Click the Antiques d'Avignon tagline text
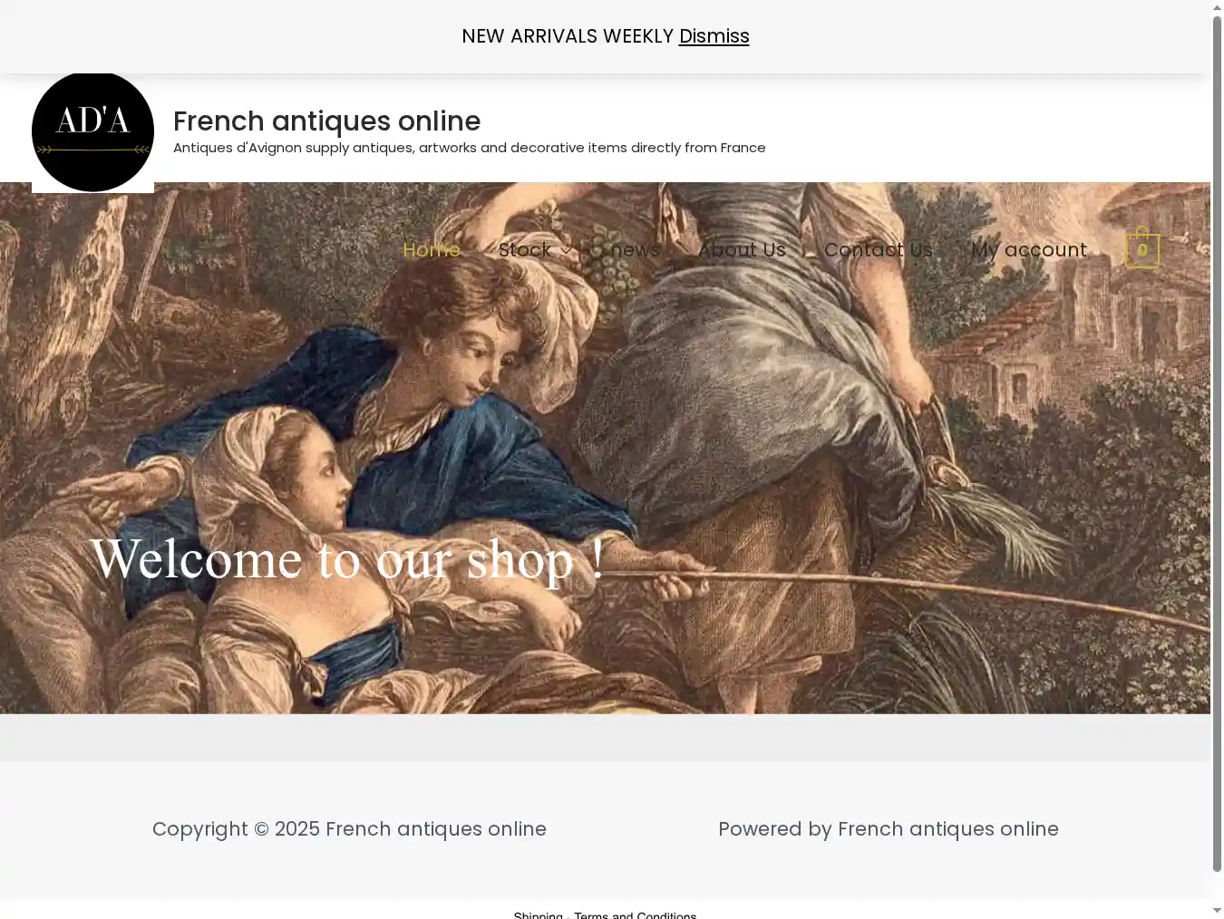Image resolution: width=1224 pixels, height=919 pixels. [470, 148]
